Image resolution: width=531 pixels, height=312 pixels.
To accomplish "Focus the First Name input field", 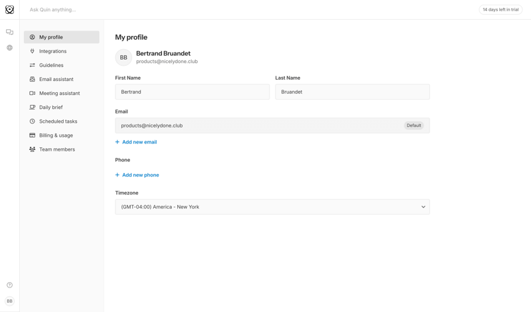I will pyautogui.click(x=192, y=92).
